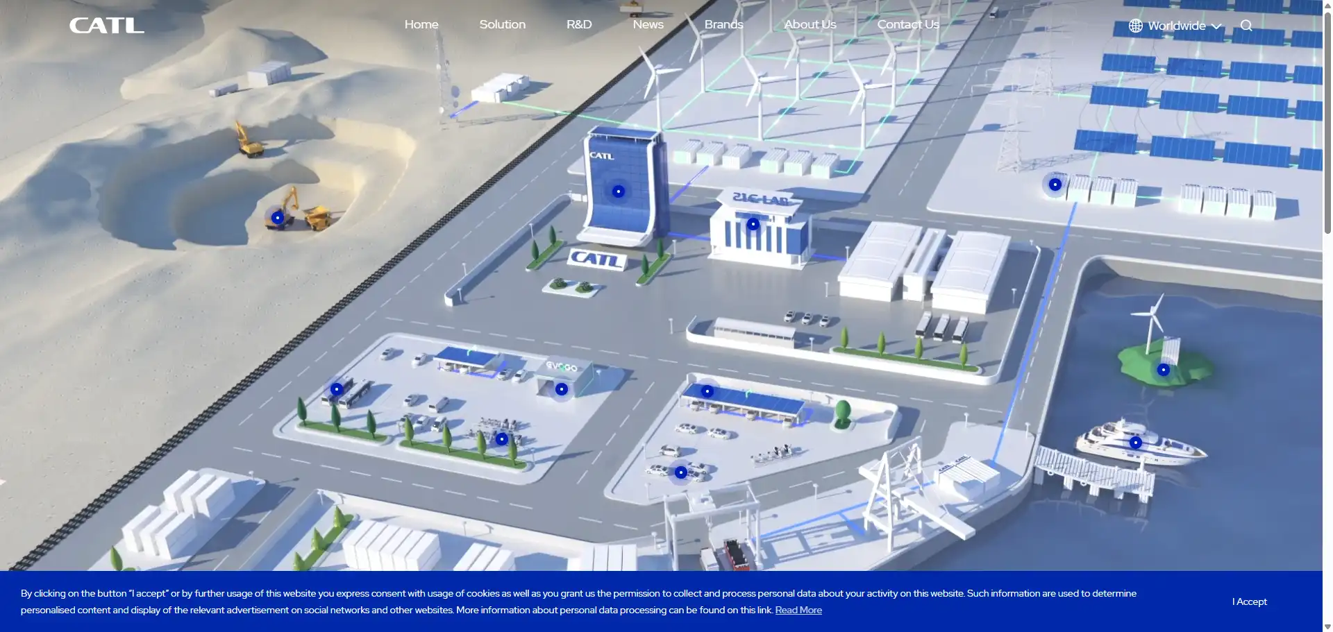Click the CATL logo in the header
This screenshot has width=1333, height=632.
107,26
